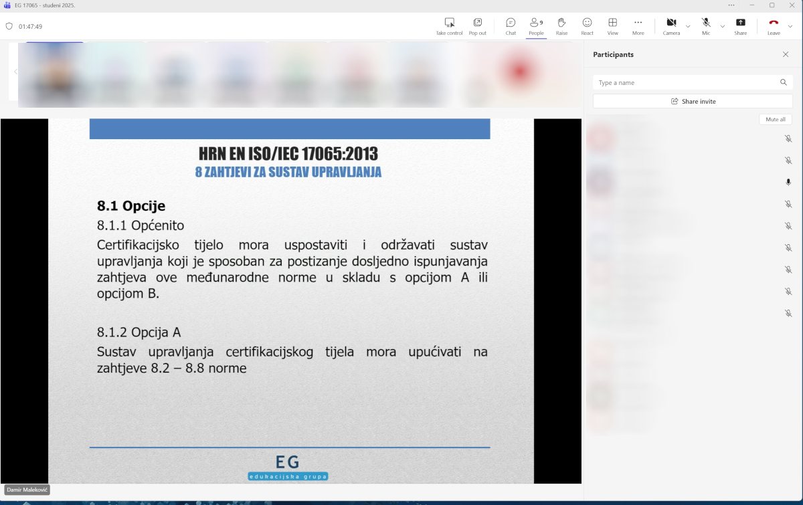
Task: Open the Chat panel
Action: [511, 26]
